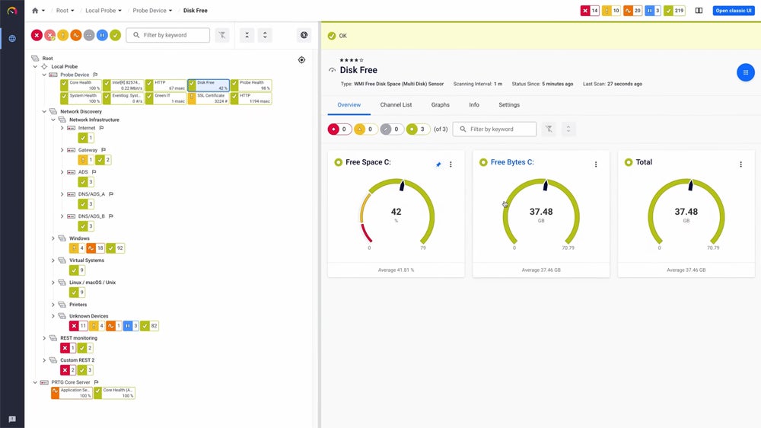Collapse all tree nodes with the toolbar button
This screenshot has width=761, height=428.
247,35
